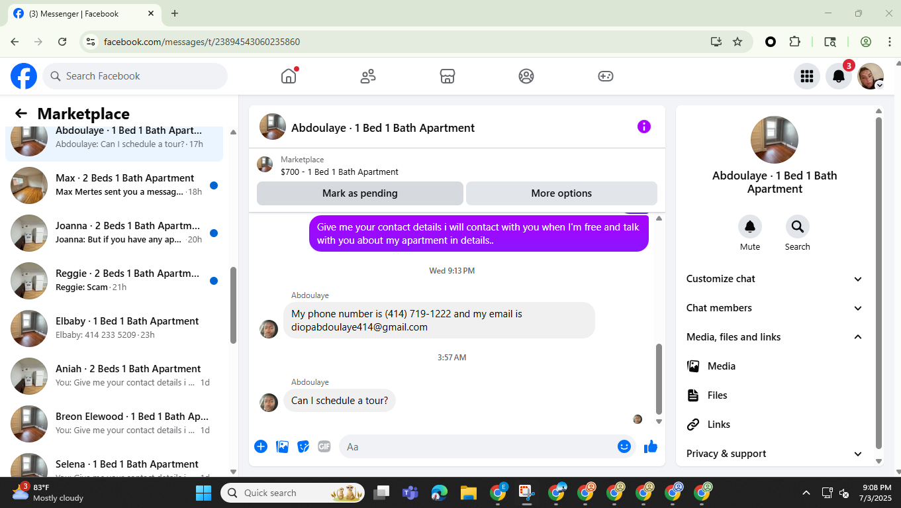Screen dimensions: 901x508
Task: Open Chrome menu three dots
Action: tap(889, 42)
